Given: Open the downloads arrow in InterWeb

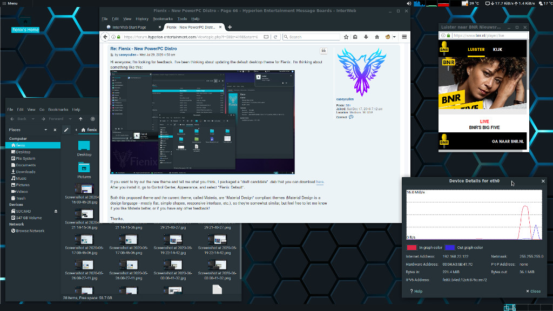Looking at the screenshot, I should [366, 37].
